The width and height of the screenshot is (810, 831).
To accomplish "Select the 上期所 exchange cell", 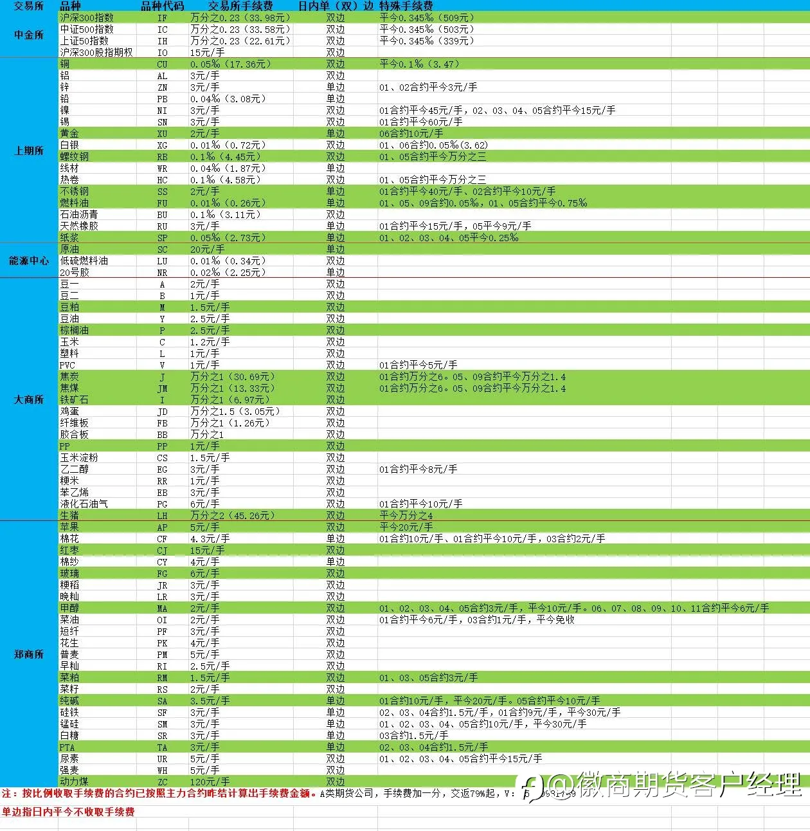I will pos(29,151).
